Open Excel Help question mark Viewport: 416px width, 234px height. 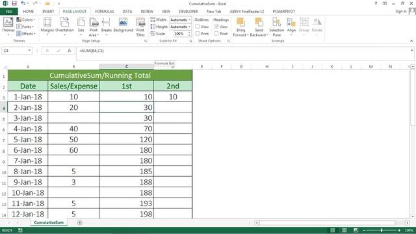[376, 3]
